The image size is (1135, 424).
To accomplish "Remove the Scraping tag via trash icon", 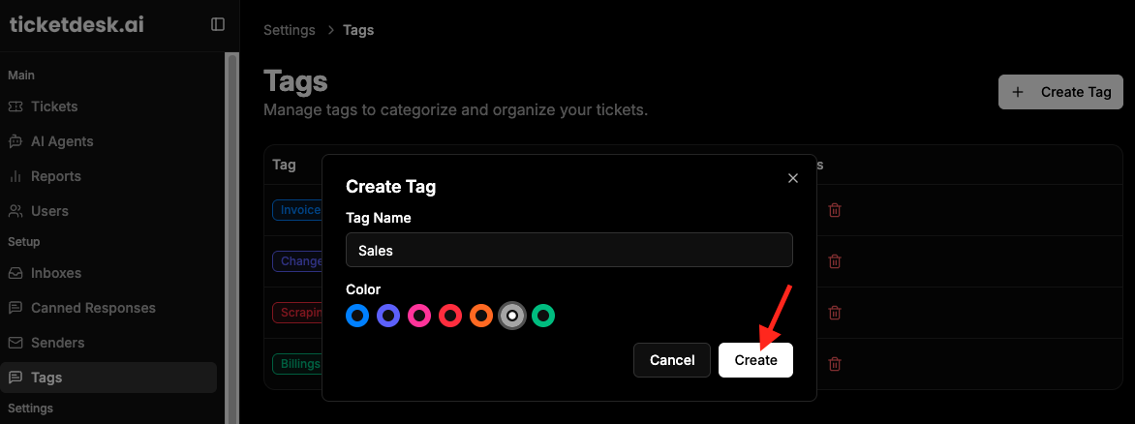I will click(x=835, y=313).
